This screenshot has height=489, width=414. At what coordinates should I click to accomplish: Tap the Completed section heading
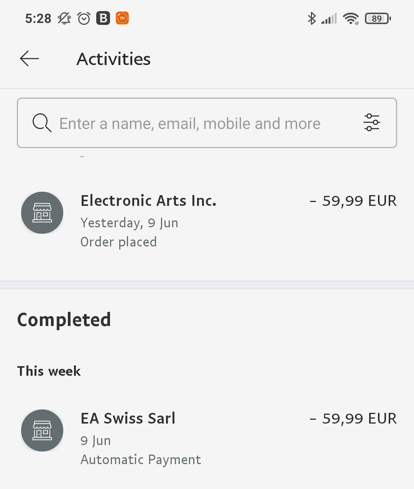(x=64, y=320)
